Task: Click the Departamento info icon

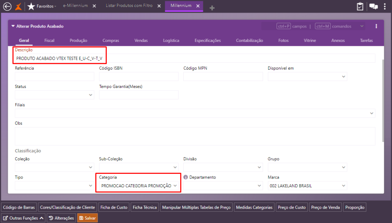Action: pos(186,177)
